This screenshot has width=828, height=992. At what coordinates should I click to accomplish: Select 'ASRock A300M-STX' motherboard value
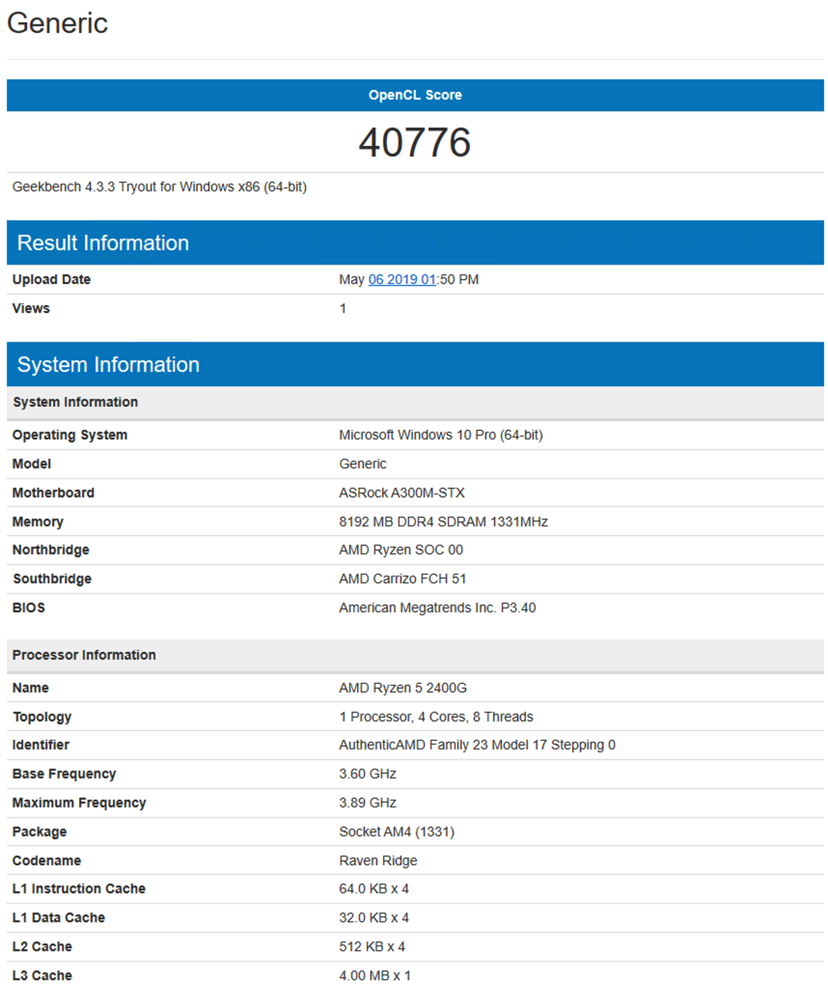click(401, 493)
